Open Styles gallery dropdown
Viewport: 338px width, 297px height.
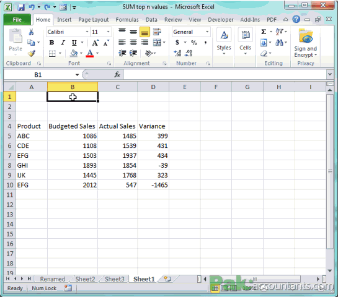point(224,41)
